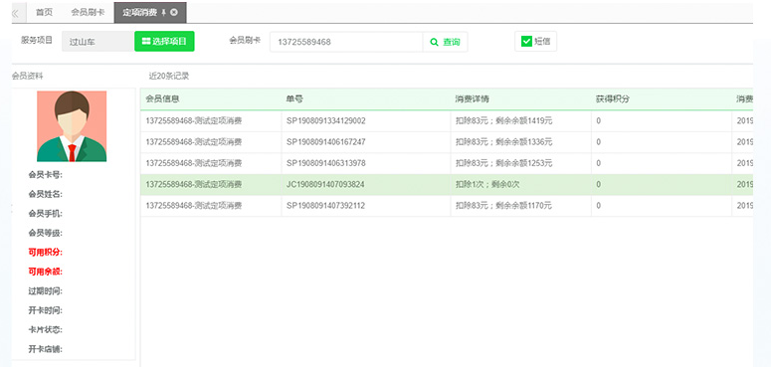Click the 会员姓名 label
The height and width of the screenshot is (367, 773).
pos(46,194)
